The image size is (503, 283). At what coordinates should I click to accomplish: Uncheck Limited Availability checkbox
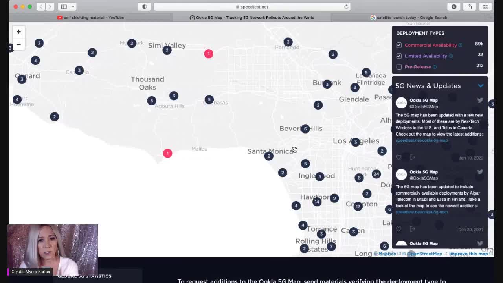coord(399,56)
